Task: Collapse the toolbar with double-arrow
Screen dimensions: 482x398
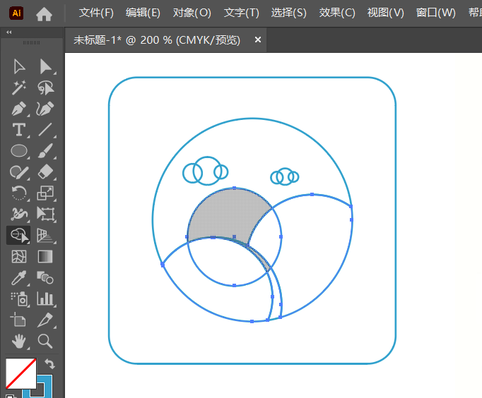Action: click(9, 32)
